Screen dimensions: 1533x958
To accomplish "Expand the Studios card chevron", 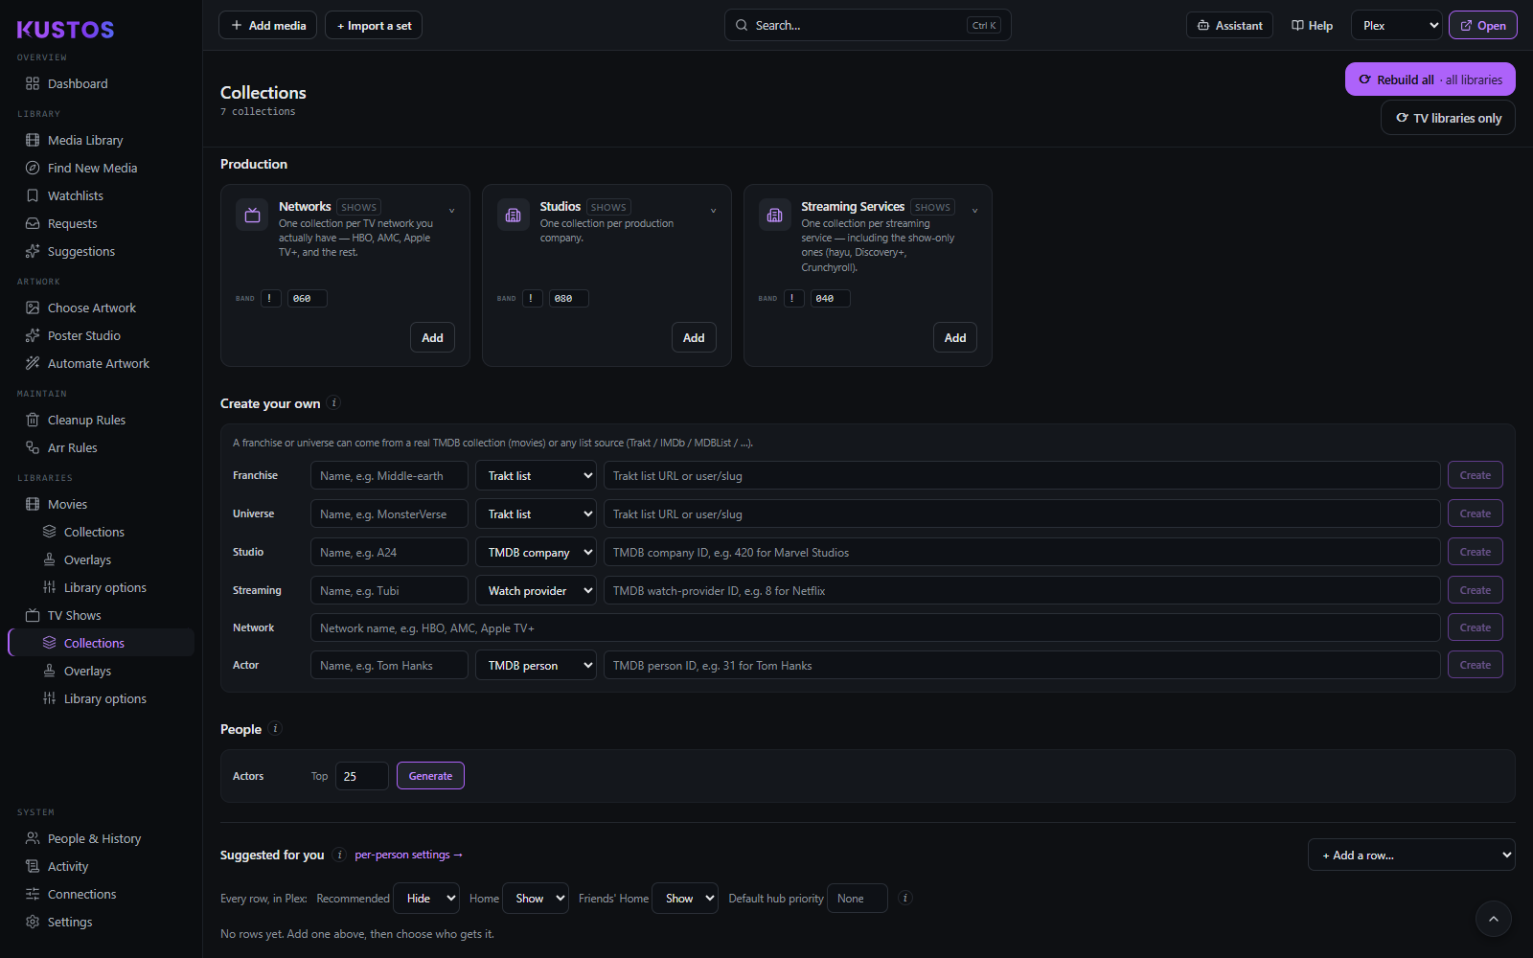I will pyautogui.click(x=713, y=211).
